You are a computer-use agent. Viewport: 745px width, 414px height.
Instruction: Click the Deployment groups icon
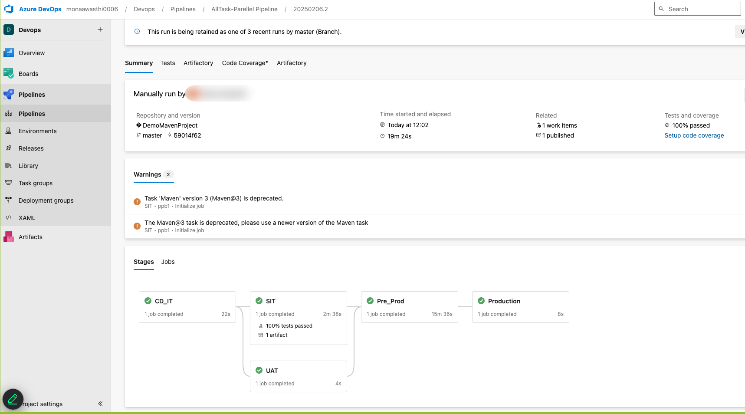point(9,200)
